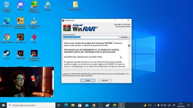
Task: Click the taskbar search box
Action: [31, 105]
